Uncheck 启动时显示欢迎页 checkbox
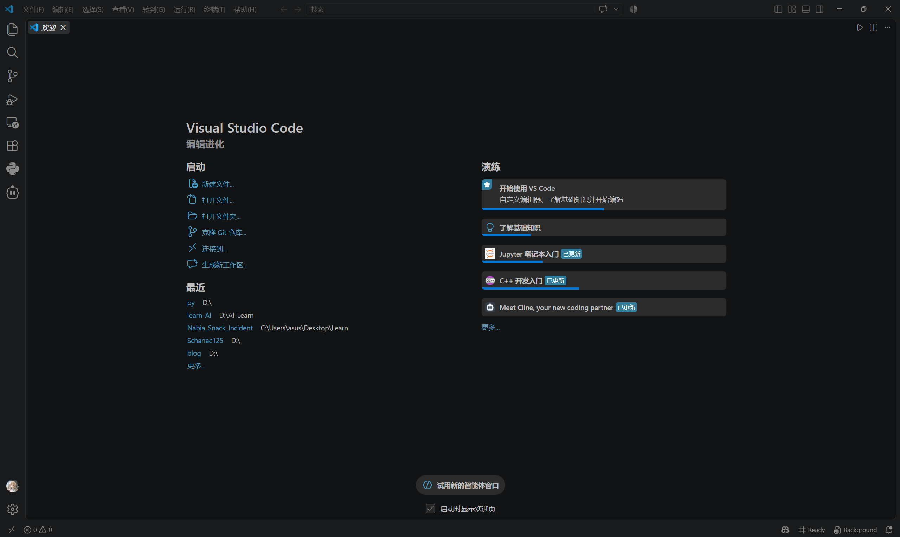Viewport: 900px width, 537px height. click(430, 509)
